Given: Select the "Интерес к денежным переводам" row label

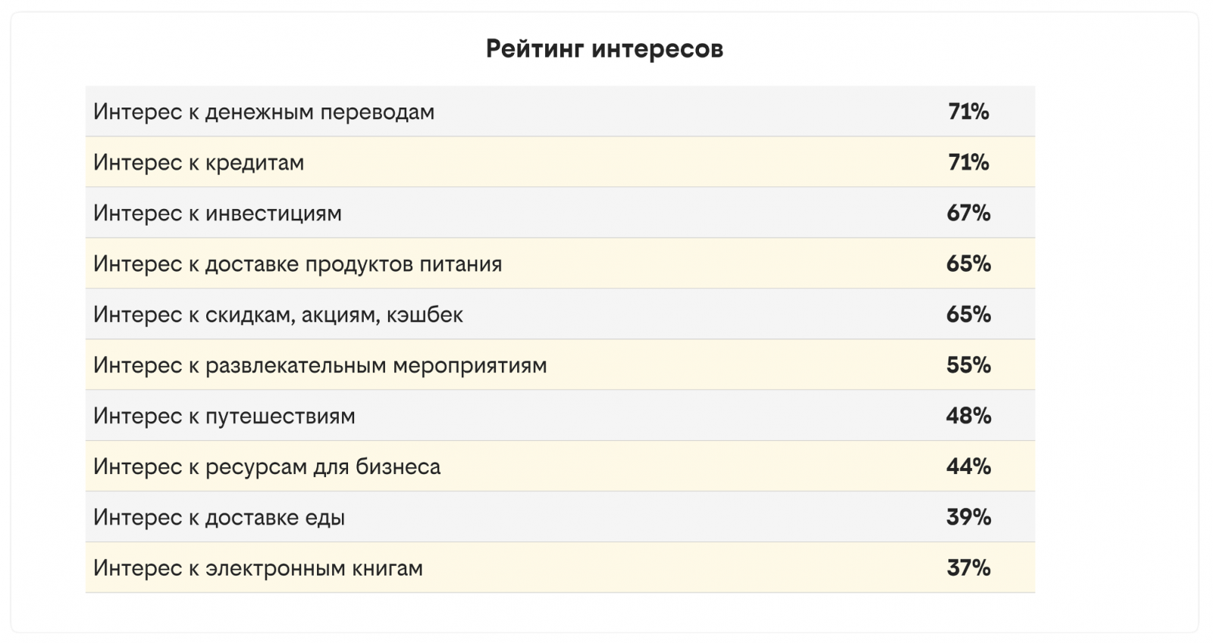Looking at the screenshot, I should point(264,112).
